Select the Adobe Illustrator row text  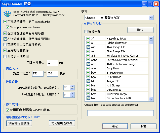click(117, 43)
